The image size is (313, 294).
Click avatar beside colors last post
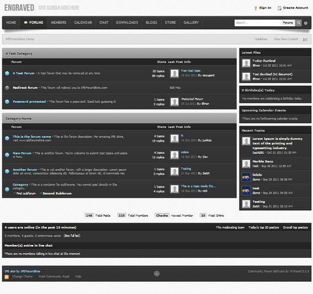(175, 155)
